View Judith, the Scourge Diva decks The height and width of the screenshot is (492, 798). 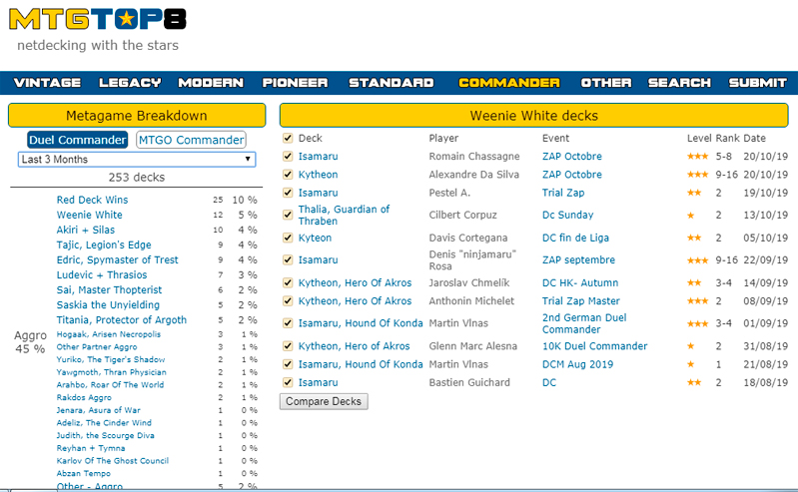pyautogui.click(x=105, y=435)
